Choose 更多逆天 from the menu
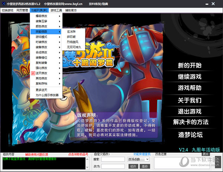This screenshot has width=223, height=172. (x=46, y=90)
